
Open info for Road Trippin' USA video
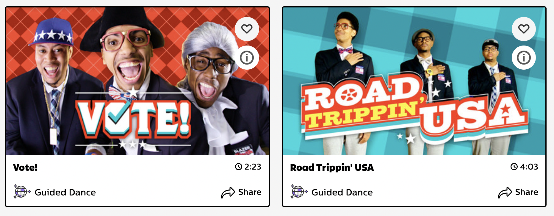(524, 57)
